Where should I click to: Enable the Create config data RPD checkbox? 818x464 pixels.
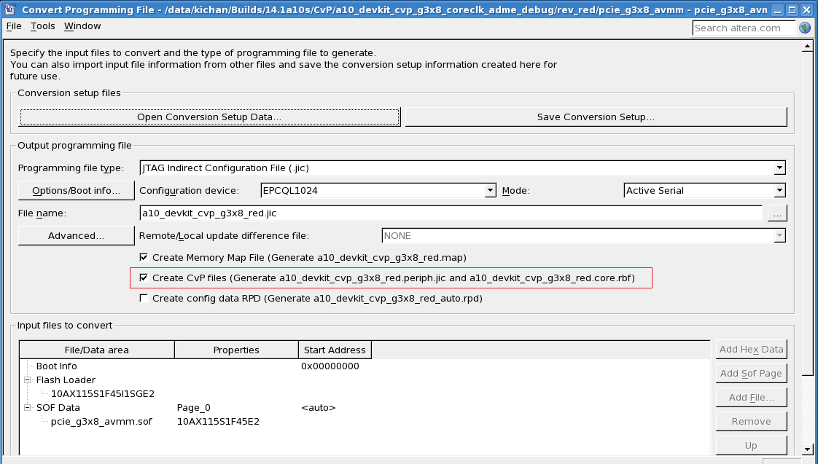[x=144, y=298]
